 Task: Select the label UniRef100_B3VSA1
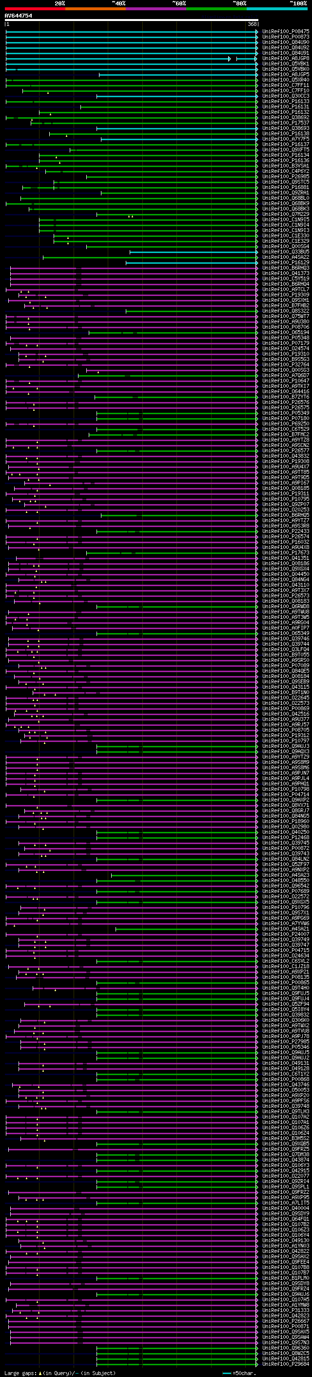(285, 166)
